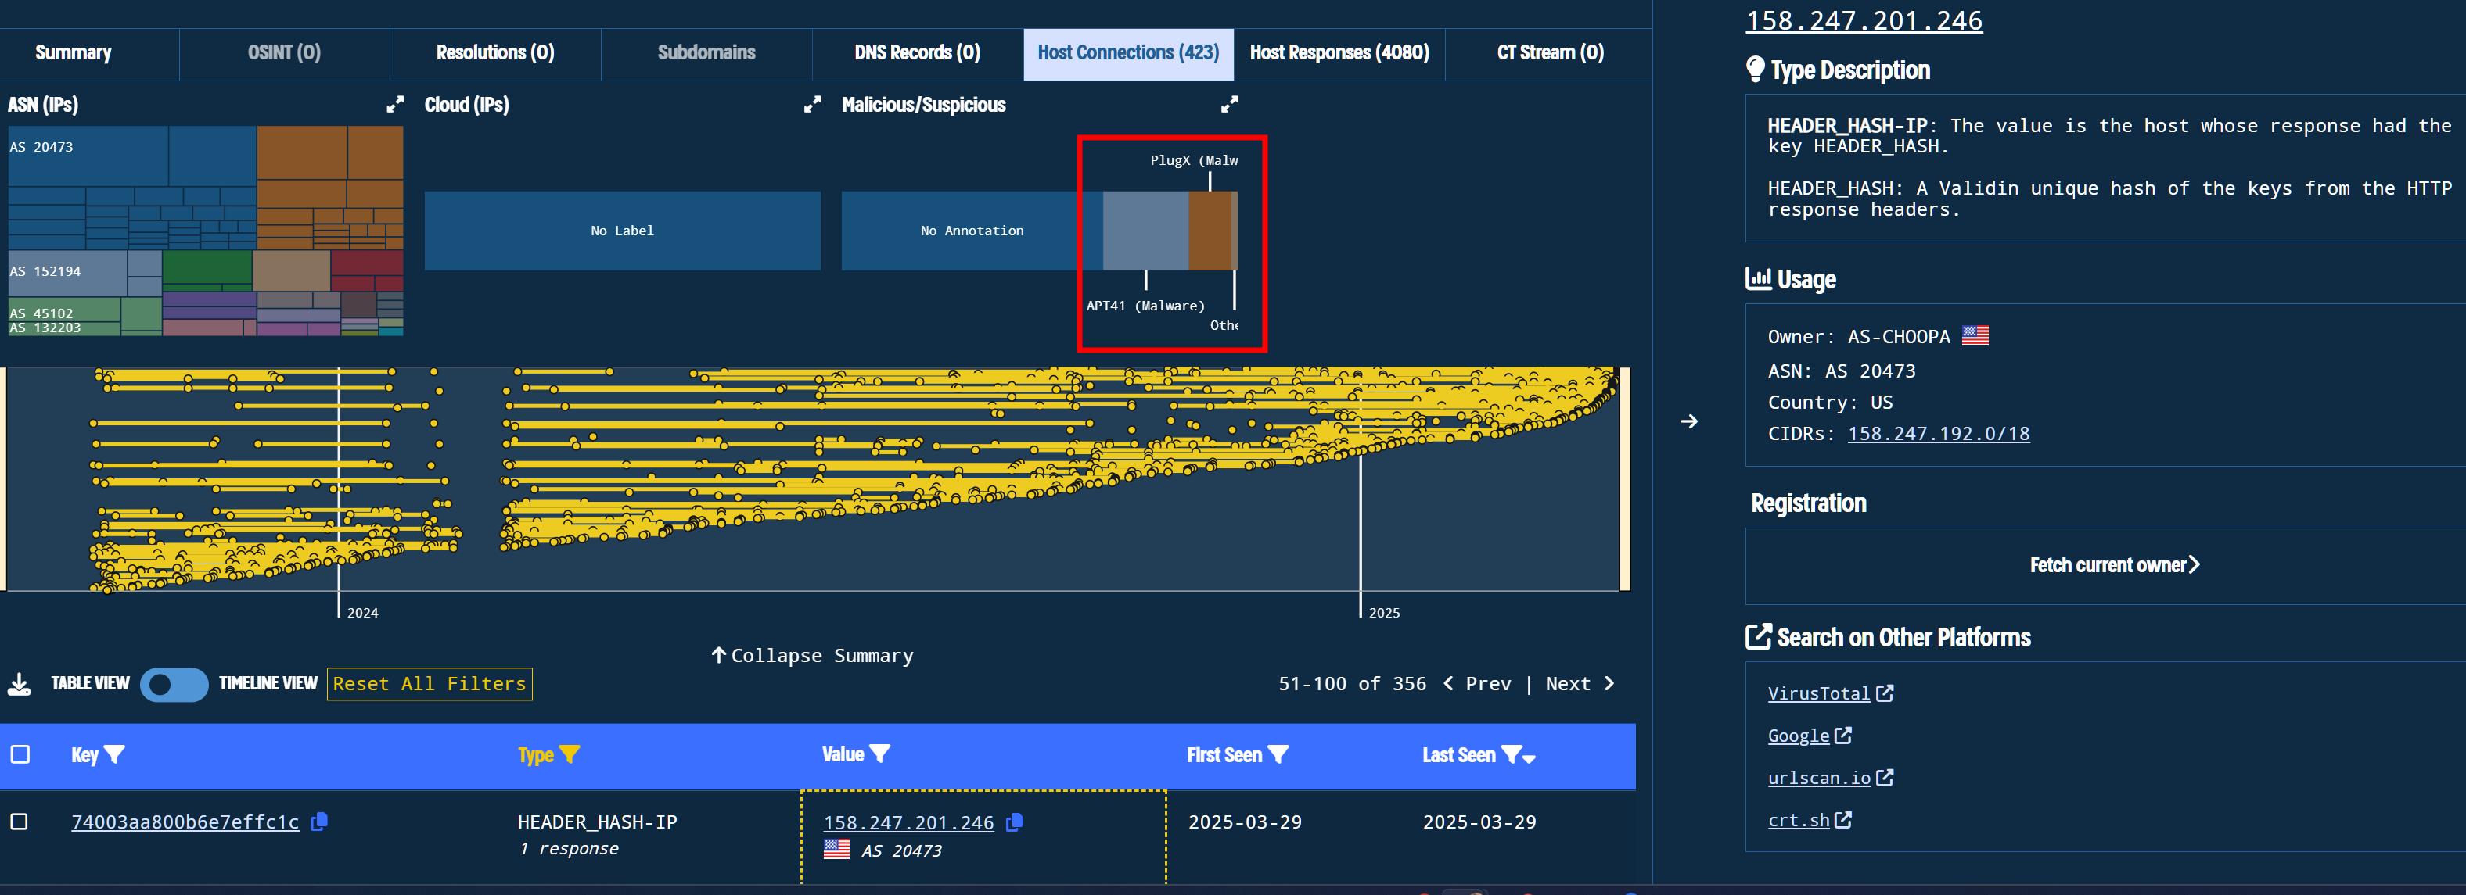Image resolution: width=2466 pixels, height=895 pixels.
Task: Select Host Connections (423) tab
Action: click(1129, 52)
